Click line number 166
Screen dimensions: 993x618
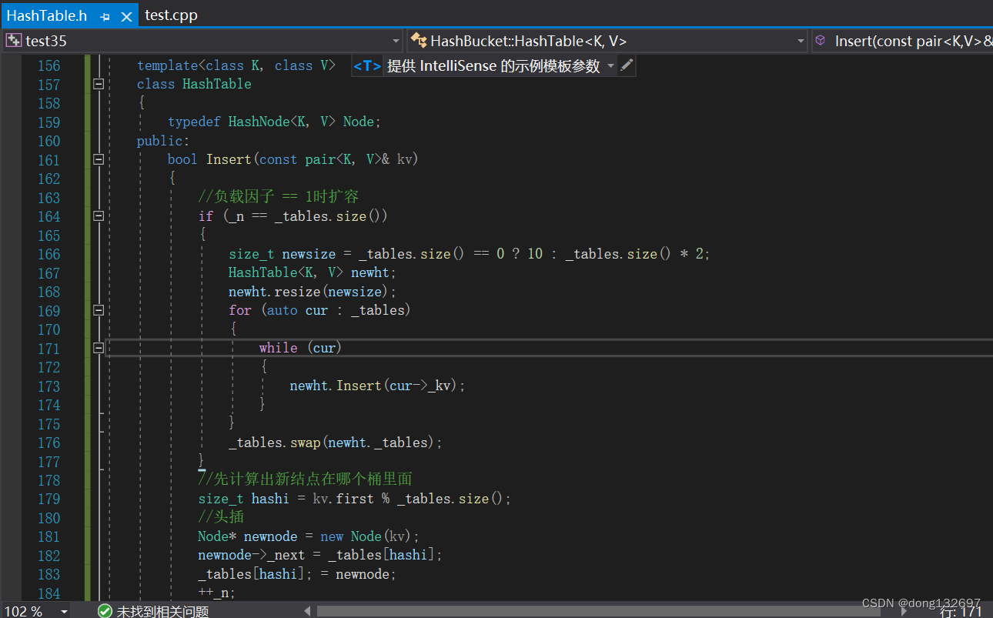point(48,254)
